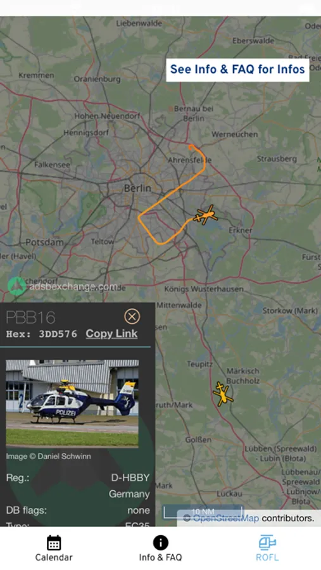Screen dimensions: 321x570
Task: Open the Calendar tab
Action: [54, 548]
